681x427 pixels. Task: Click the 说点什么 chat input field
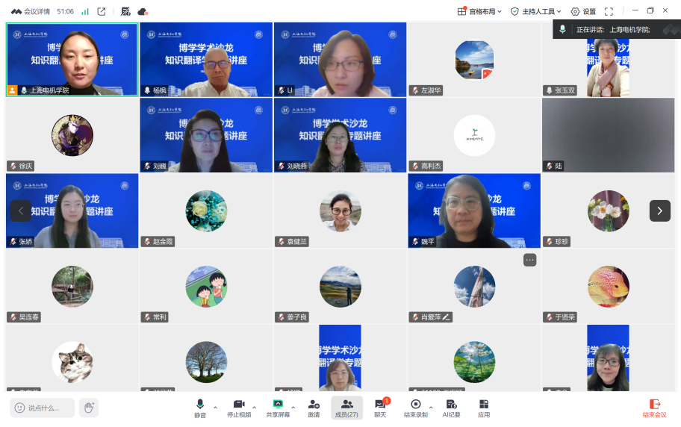click(43, 408)
